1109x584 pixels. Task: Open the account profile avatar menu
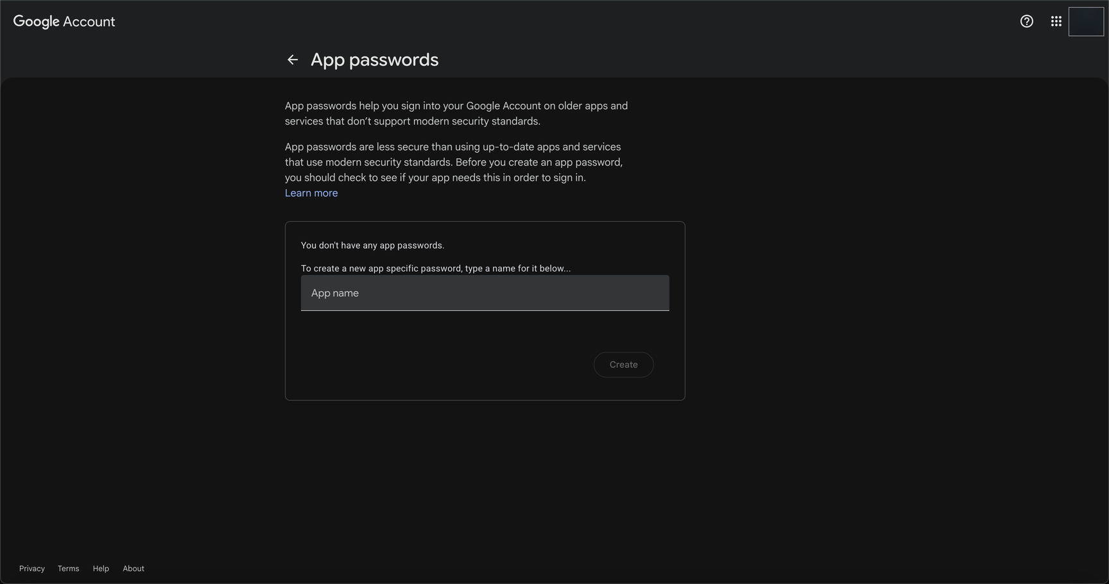click(x=1086, y=21)
